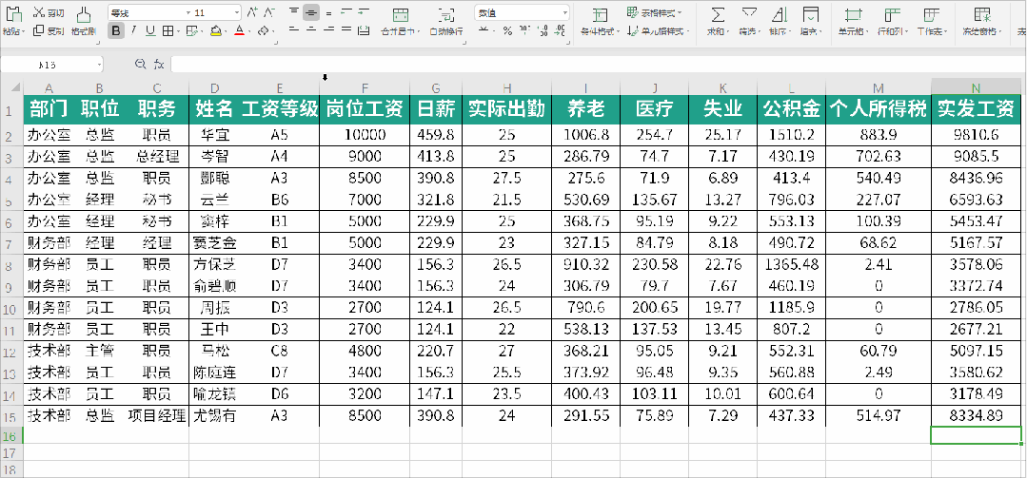Activate the Format Painter (格式刷) brush

pos(83,13)
